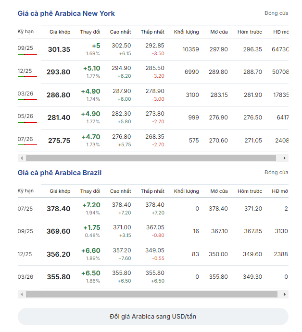Click 'Thay đổi' header in New York table
Image resolution: width=302 pixels, height=332 pixels.
coord(90,32)
